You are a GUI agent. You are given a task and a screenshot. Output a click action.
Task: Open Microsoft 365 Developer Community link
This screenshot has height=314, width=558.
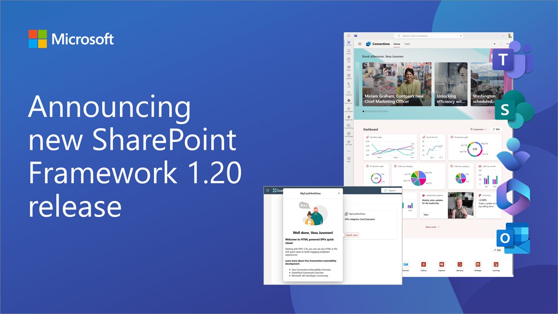point(309,275)
